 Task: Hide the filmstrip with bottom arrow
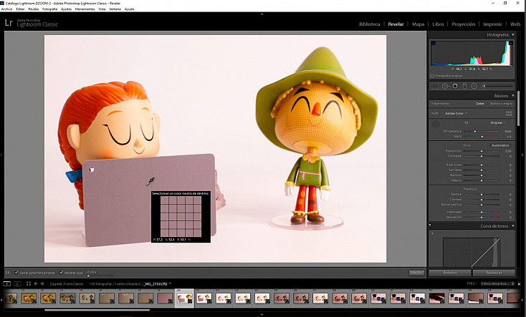point(262,315)
